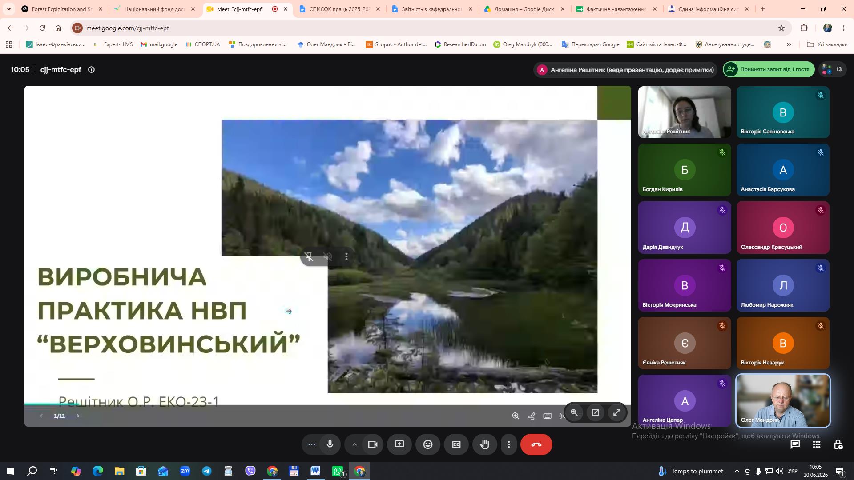Viewport: 854px width, 480px height.
Task: Show hidden system tray icons
Action: coord(737,471)
